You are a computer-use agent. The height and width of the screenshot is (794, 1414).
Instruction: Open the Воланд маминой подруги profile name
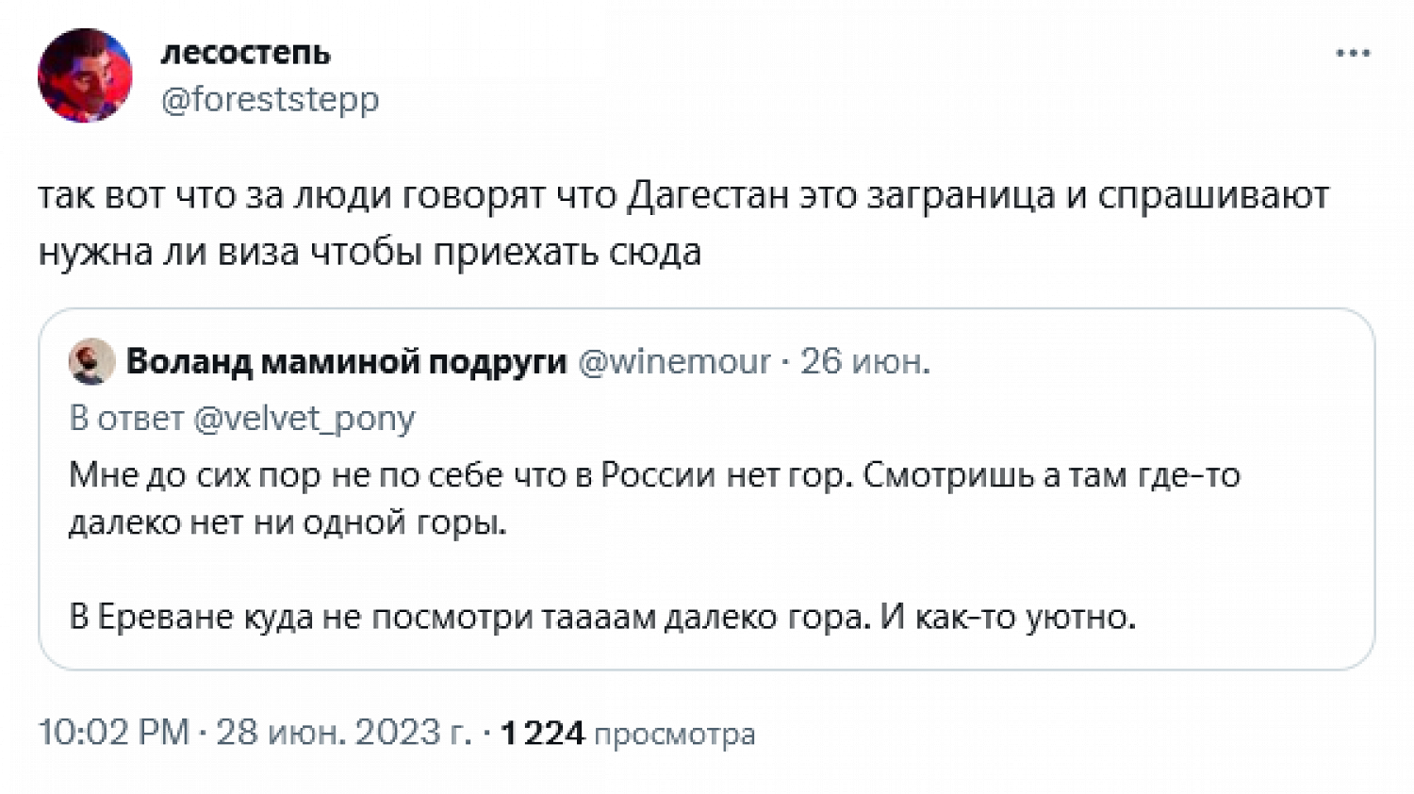click(346, 361)
